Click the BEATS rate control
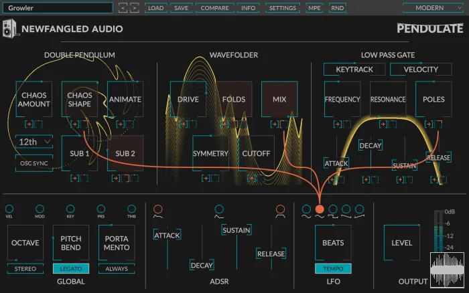 (x=333, y=243)
